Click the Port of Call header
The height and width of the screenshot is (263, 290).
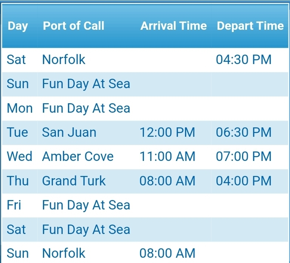click(x=74, y=26)
